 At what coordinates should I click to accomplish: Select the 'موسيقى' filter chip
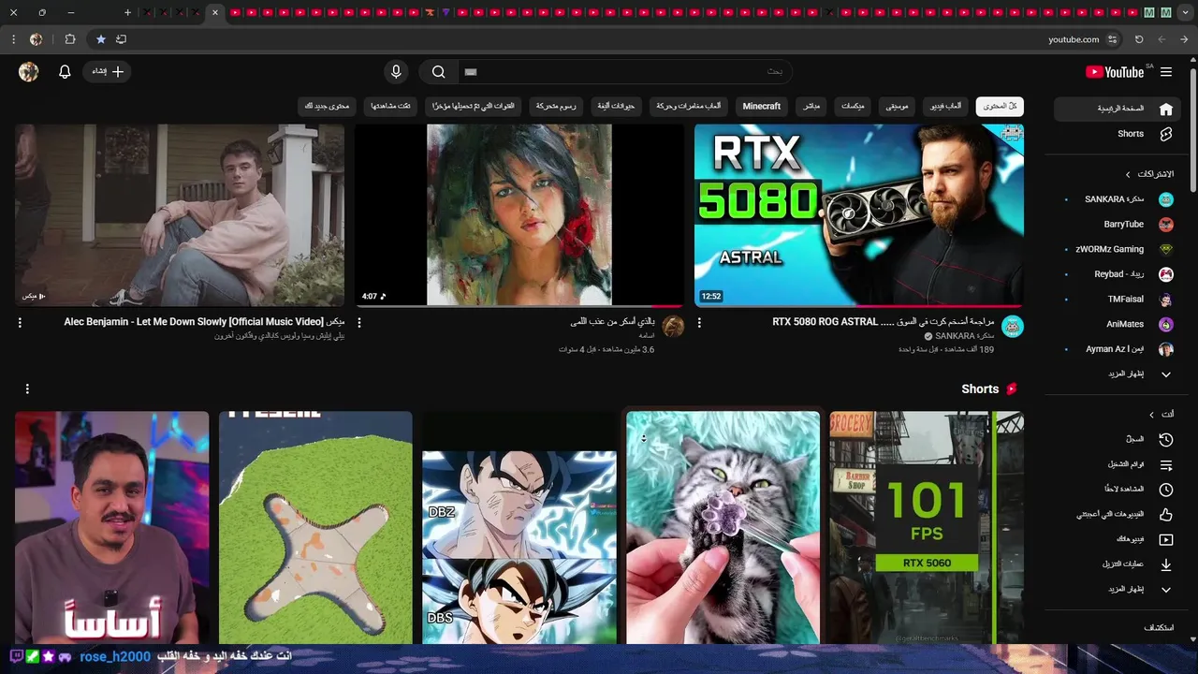898,107
